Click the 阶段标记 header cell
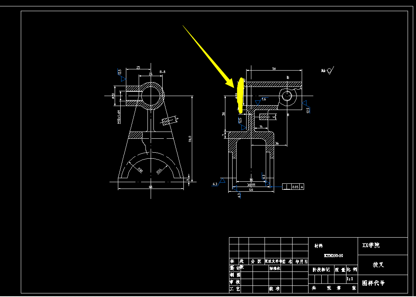 click(321, 270)
